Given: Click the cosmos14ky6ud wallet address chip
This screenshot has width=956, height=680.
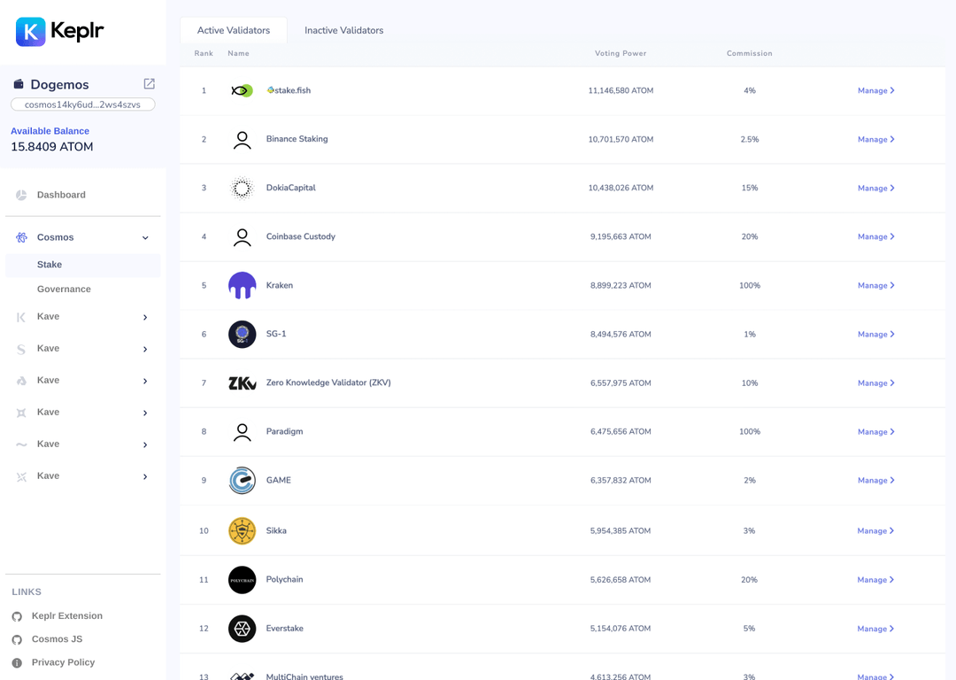Looking at the screenshot, I should [x=82, y=104].
